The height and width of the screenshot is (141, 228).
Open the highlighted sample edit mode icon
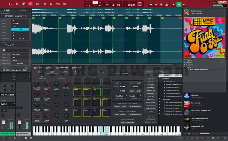pos(30,4)
